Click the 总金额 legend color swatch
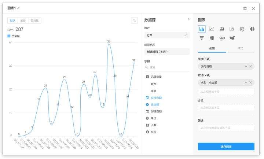The height and width of the screenshot is (159, 264). tap(9, 36)
